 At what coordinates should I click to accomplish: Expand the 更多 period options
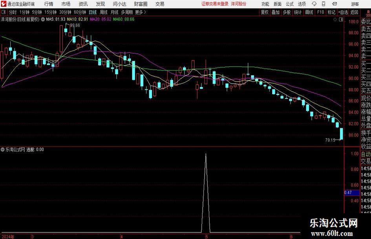141,12
